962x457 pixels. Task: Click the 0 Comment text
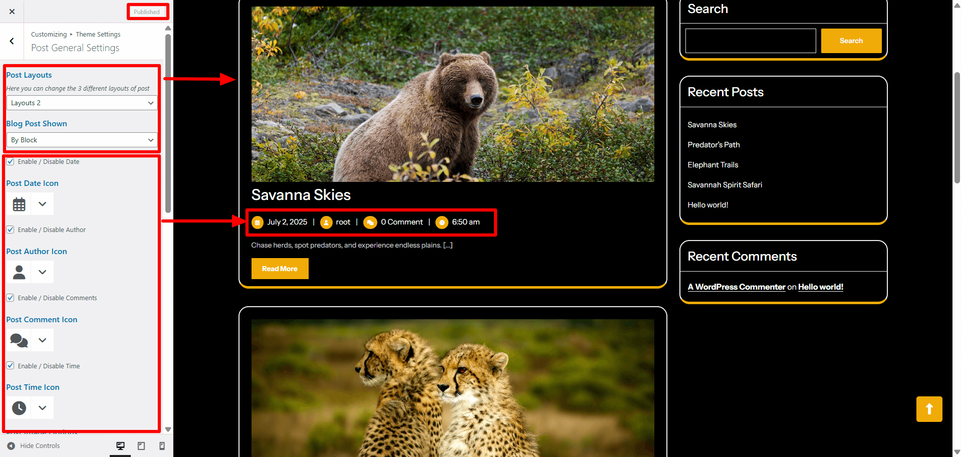click(402, 222)
